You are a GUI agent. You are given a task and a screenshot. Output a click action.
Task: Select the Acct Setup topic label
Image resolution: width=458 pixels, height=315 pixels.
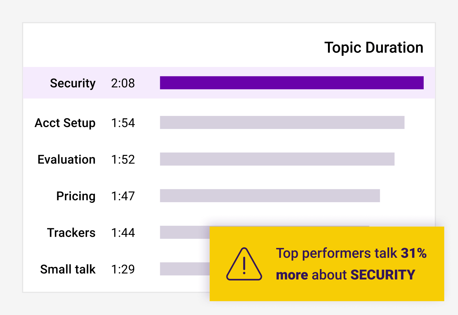click(65, 123)
